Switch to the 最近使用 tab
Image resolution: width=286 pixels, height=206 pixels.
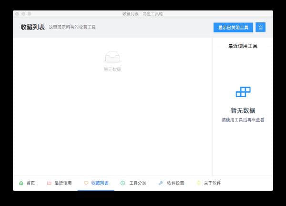pos(59,183)
